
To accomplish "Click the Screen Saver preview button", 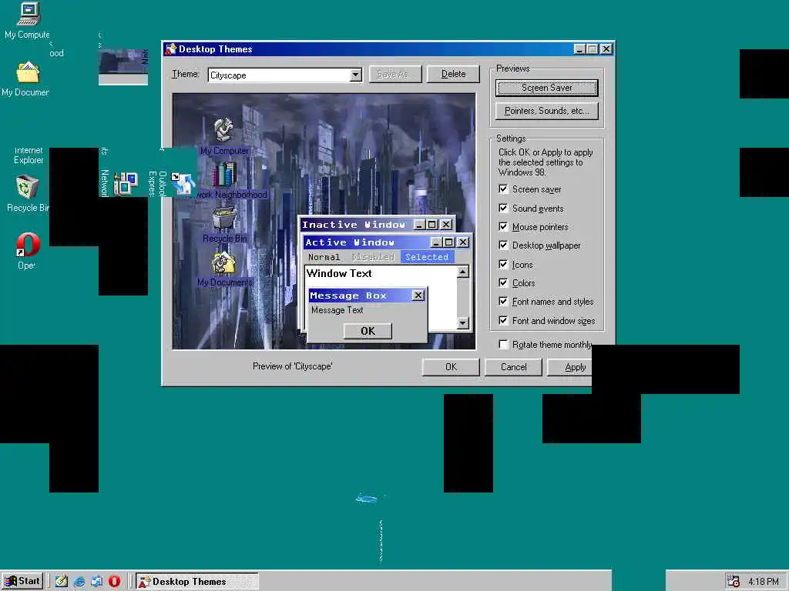I will click(x=547, y=88).
